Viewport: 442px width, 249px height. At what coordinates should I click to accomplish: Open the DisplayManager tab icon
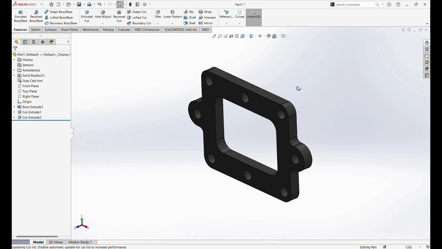[51, 42]
